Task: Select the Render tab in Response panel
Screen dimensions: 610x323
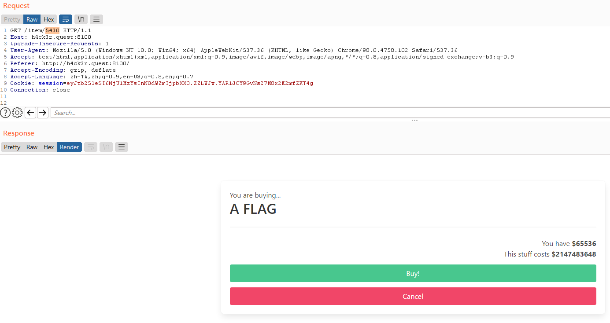Action: pyautogui.click(x=70, y=147)
